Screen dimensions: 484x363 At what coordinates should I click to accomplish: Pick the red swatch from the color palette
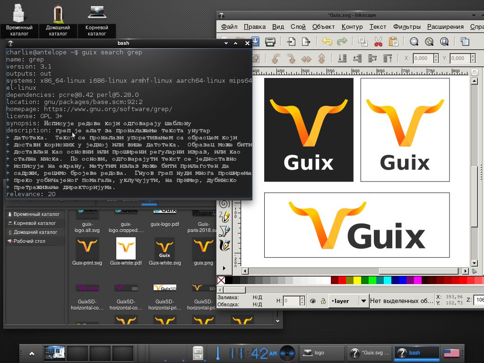tap(342, 279)
